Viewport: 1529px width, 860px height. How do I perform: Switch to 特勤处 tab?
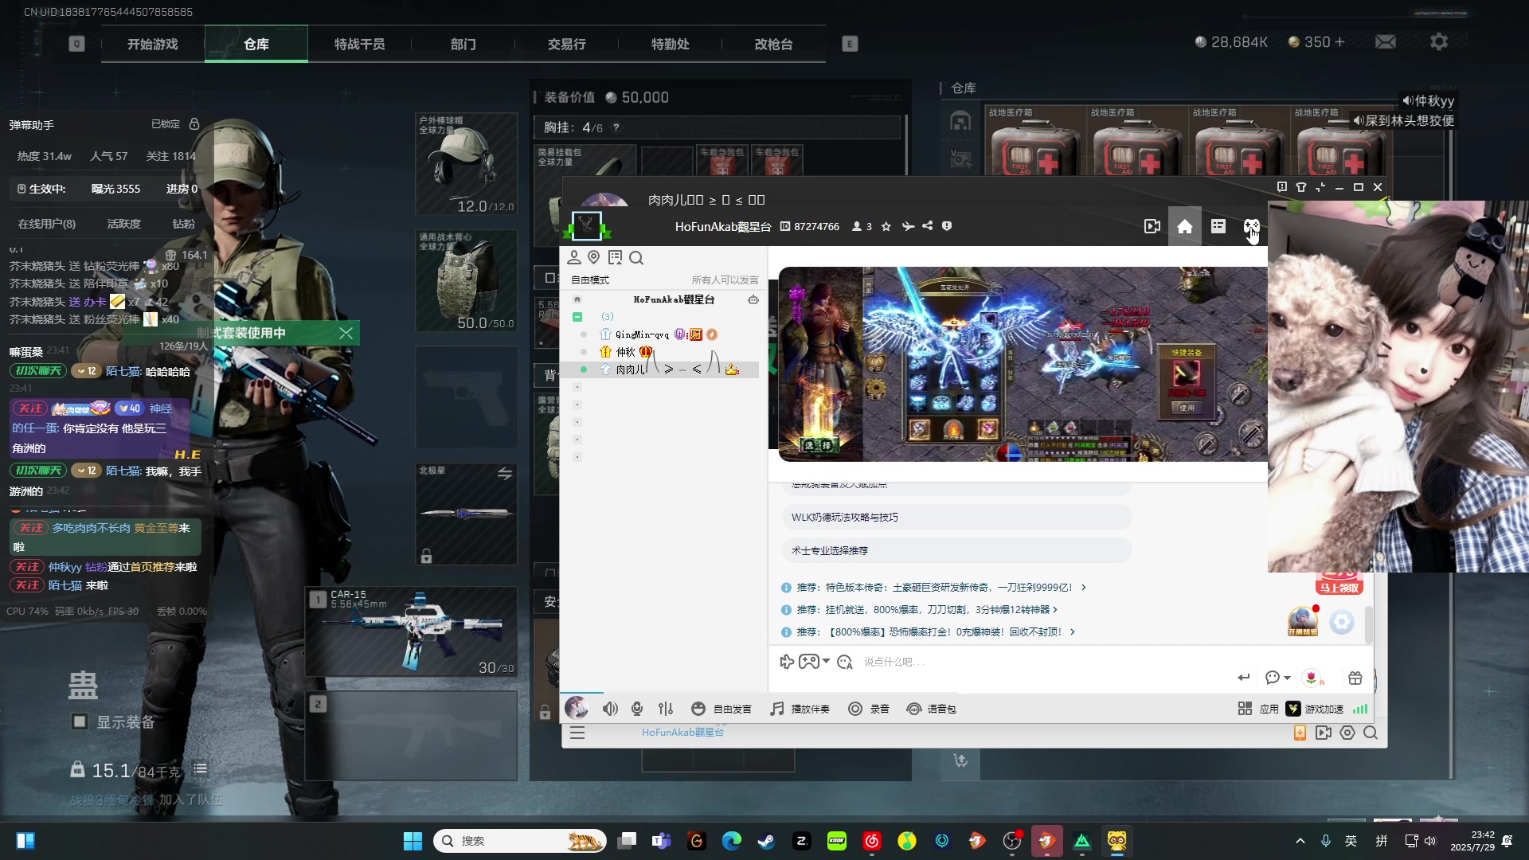point(671,45)
